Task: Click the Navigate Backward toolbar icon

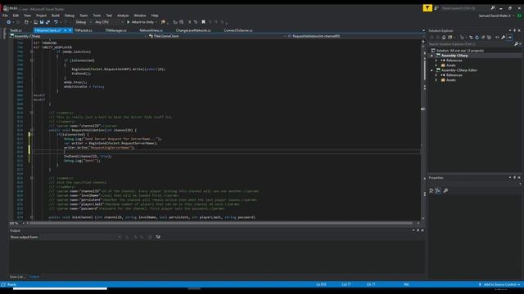Action: (9, 22)
